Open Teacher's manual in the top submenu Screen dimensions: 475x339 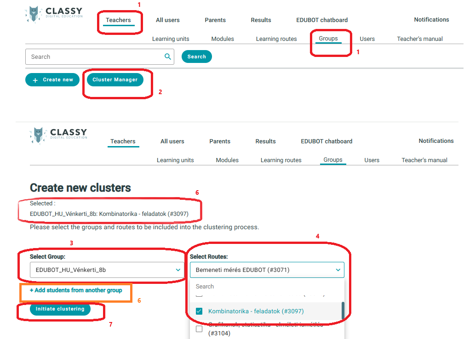point(419,39)
